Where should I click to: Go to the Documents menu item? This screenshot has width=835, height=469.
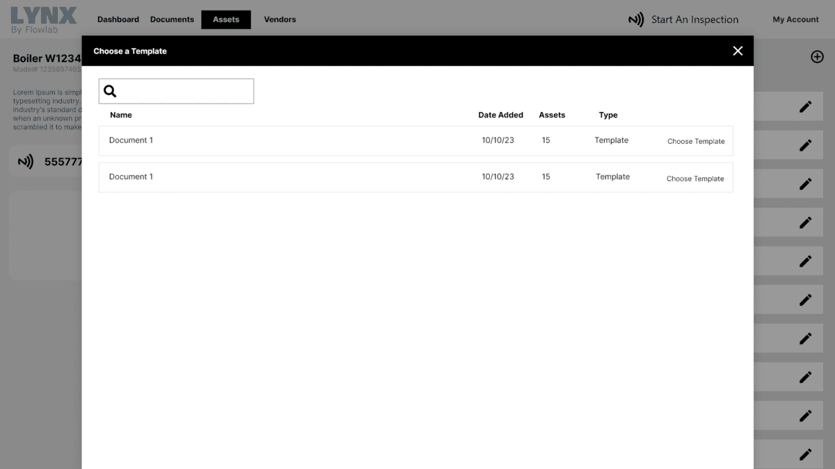point(172,19)
